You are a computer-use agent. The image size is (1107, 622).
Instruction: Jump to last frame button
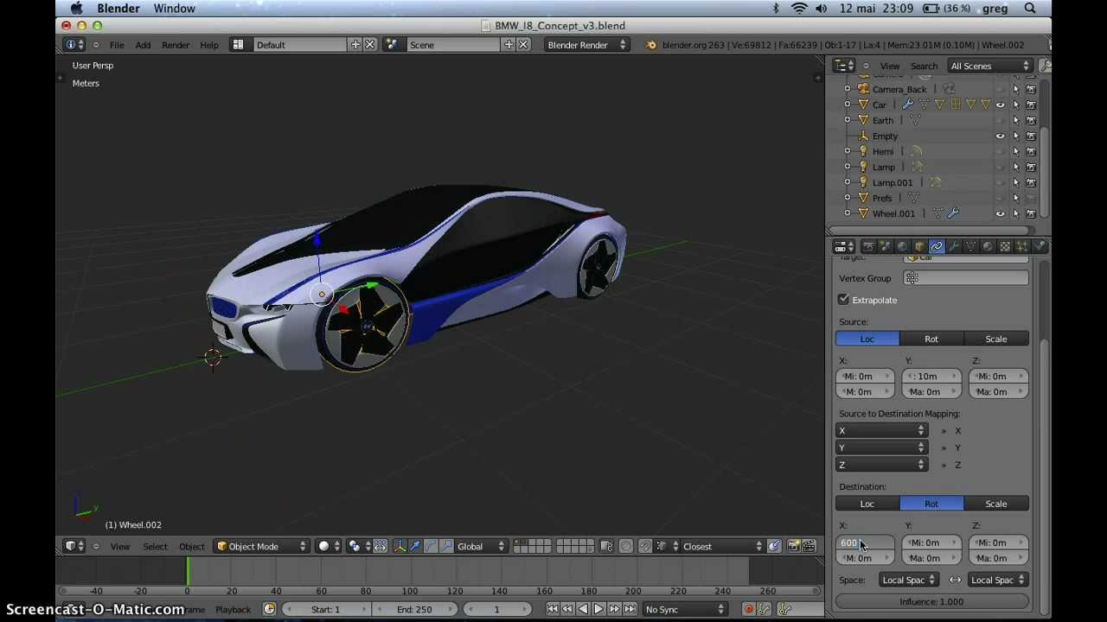pos(629,610)
